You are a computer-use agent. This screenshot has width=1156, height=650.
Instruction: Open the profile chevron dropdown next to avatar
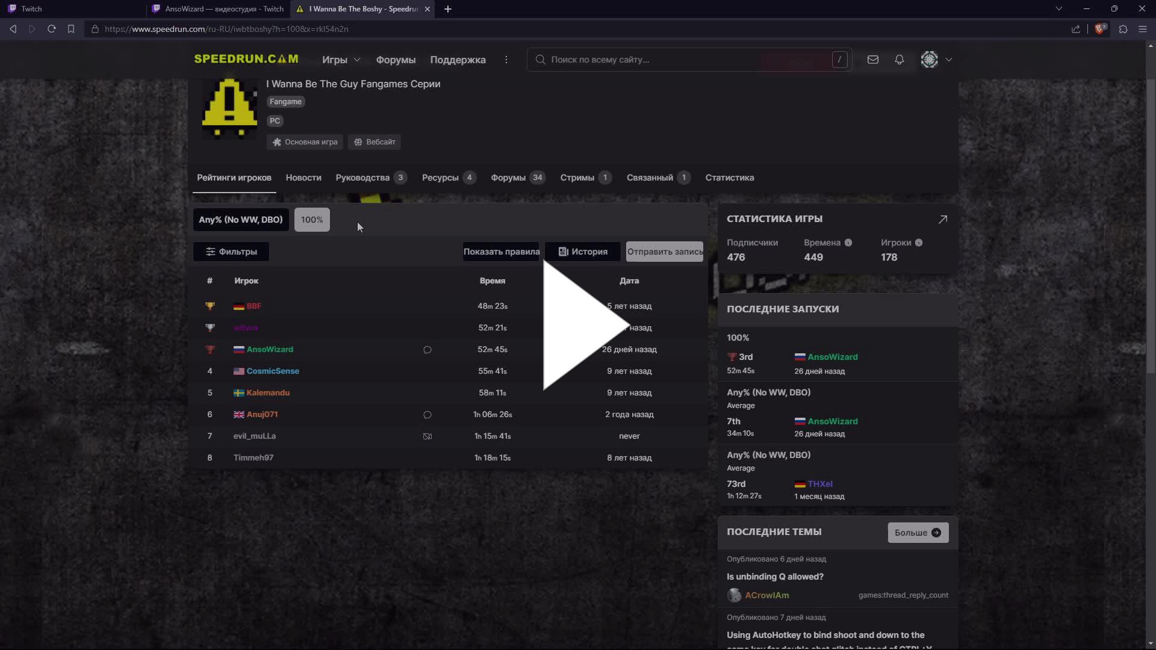(949, 60)
